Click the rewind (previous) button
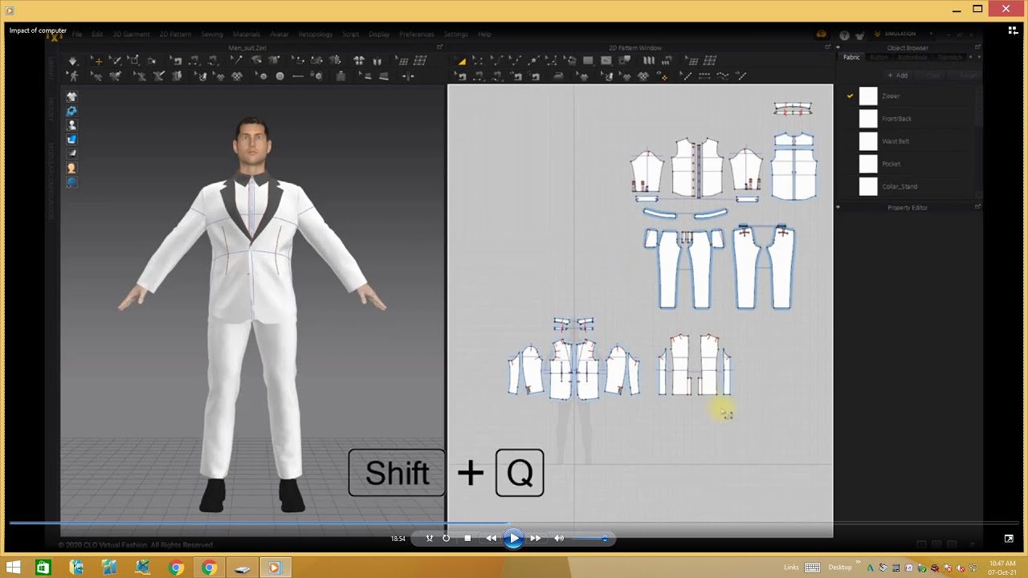 pyautogui.click(x=491, y=539)
